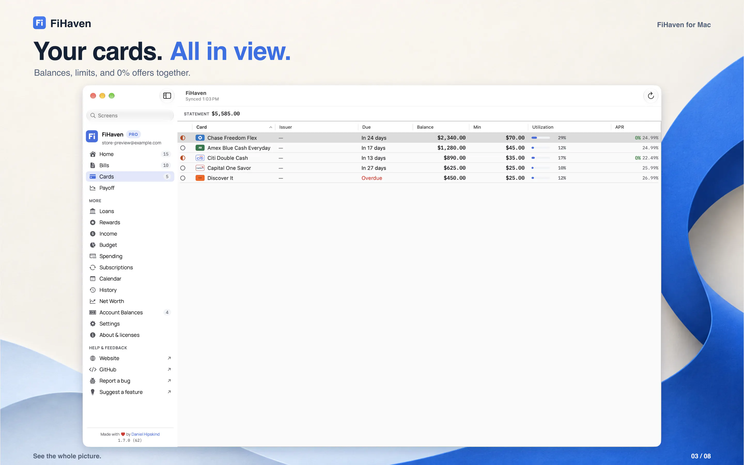
Task: Open the Bills screen in sidebar
Action: point(130,165)
